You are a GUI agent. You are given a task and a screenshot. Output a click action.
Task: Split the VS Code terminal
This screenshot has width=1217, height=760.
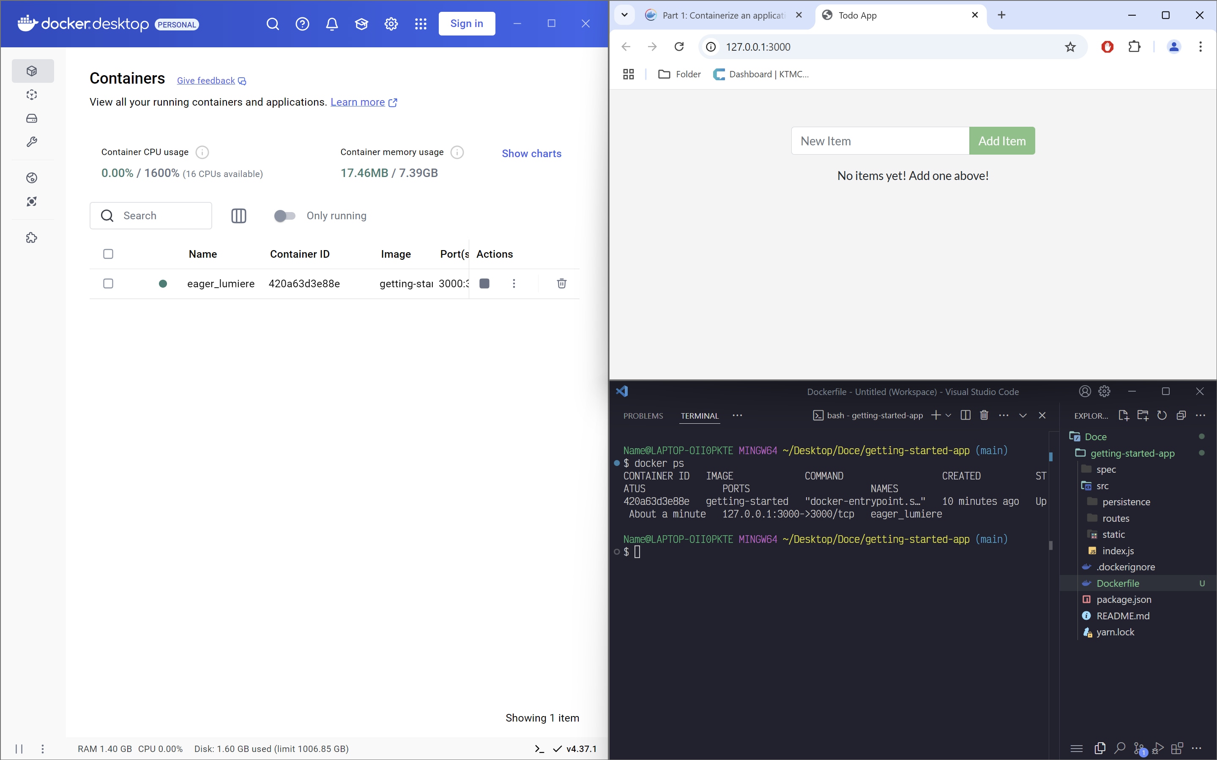tap(965, 415)
